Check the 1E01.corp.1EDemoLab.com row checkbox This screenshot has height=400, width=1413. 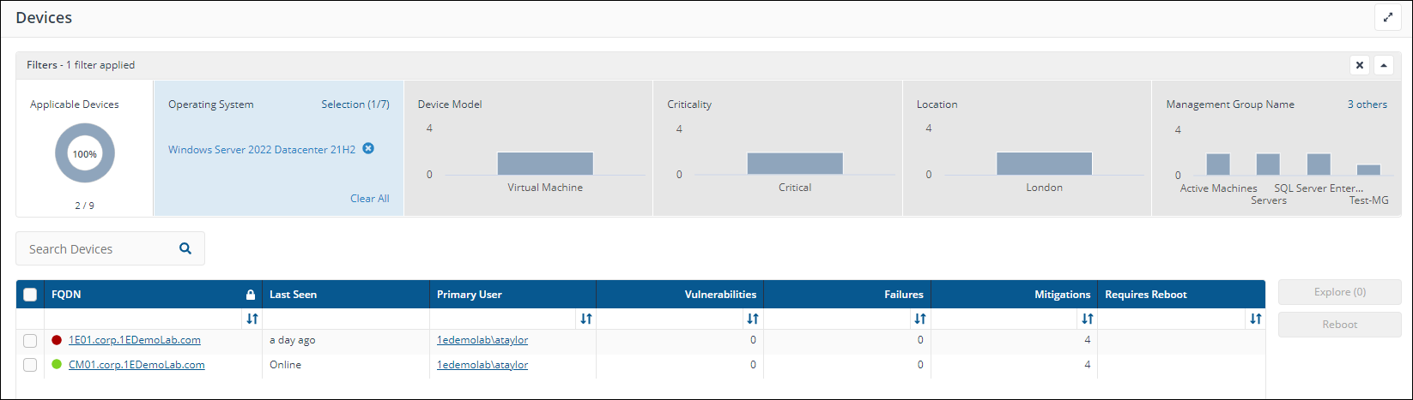pyautogui.click(x=30, y=340)
